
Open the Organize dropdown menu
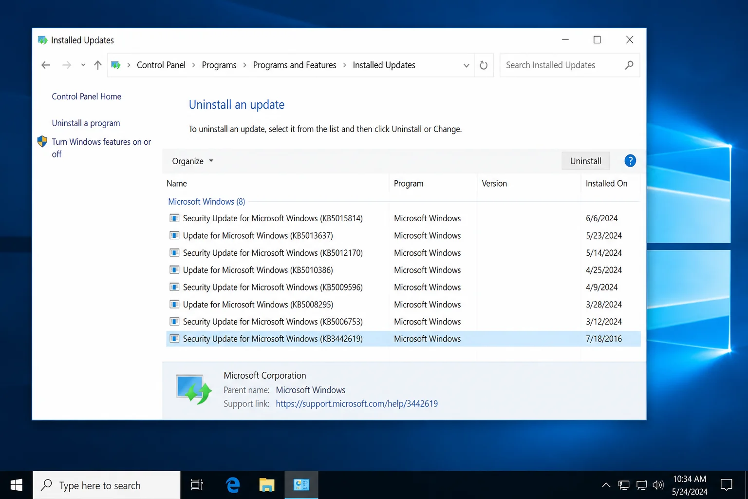[193, 161]
